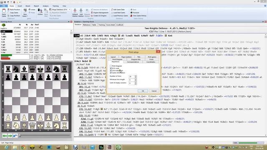Load the next game

click(118, 12)
